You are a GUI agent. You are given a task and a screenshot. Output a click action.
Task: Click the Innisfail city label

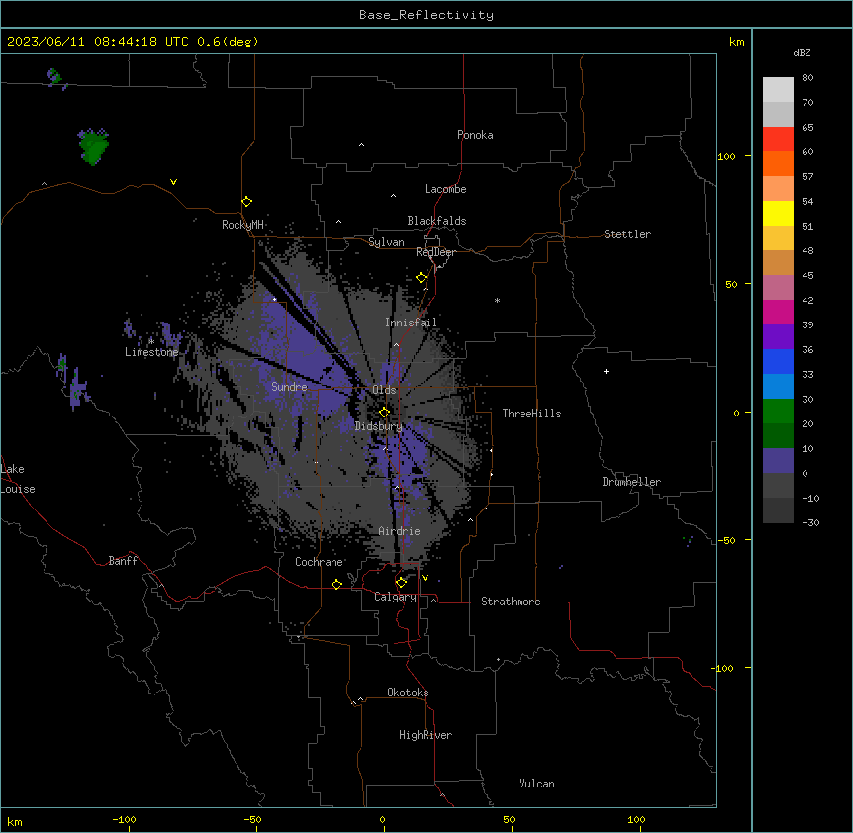point(411,323)
